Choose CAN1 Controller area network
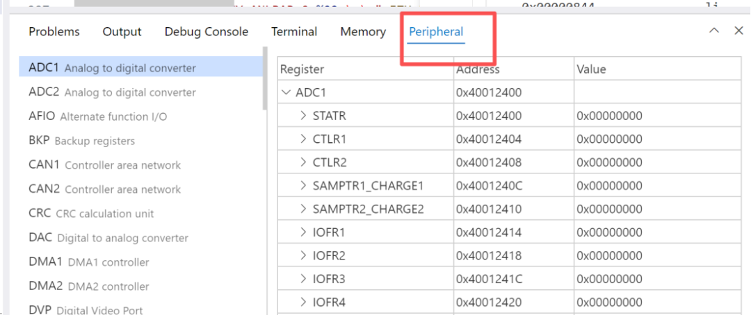The width and height of the screenshot is (751, 315). coord(104,165)
